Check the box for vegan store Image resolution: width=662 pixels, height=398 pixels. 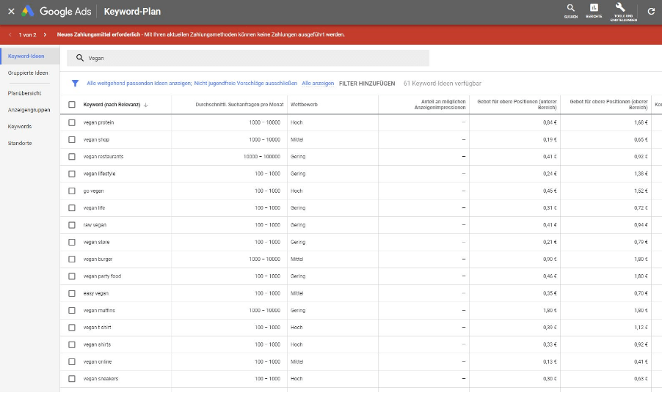point(72,242)
